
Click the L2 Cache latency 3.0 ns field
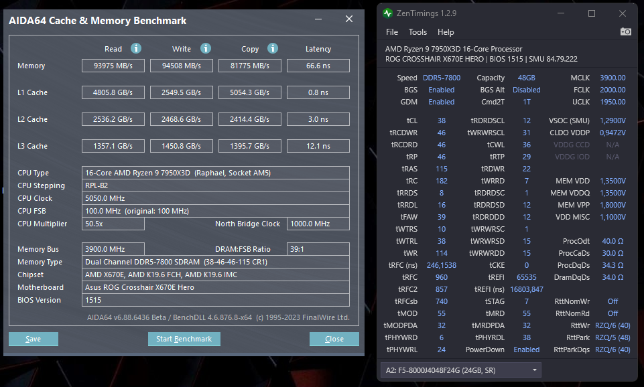tap(318, 119)
